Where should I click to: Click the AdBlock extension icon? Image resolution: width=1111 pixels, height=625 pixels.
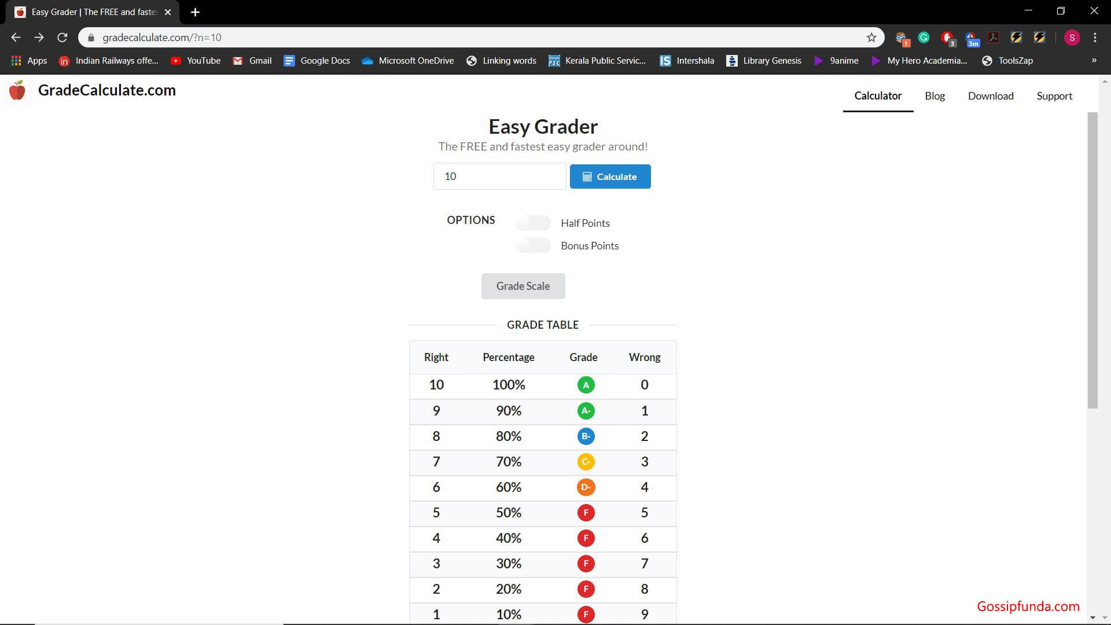947,38
